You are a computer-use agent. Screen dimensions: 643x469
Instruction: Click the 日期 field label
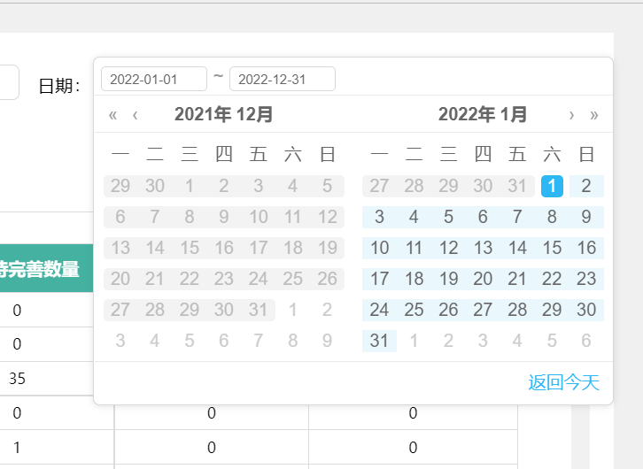point(59,87)
